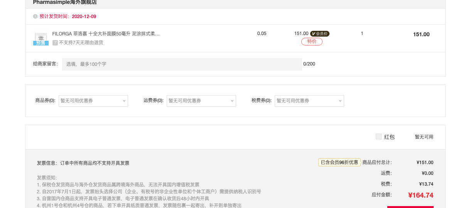Image resolution: width=456 pixels, height=208 pixels.
Task: Click the bold 151.00 row subtotal
Action: [x=421, y=35]
